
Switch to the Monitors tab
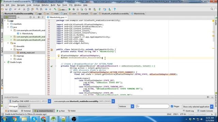[24, 106]
